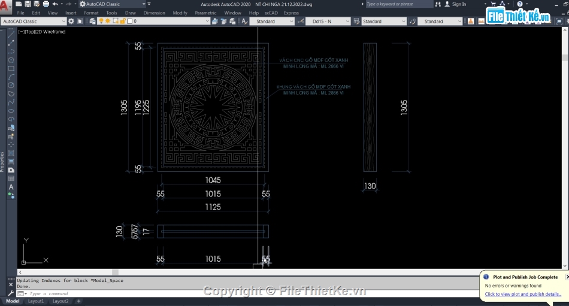Switch to the Layout1 tab
The height and width of the screenshot is (306, 569).
(36, 301)
